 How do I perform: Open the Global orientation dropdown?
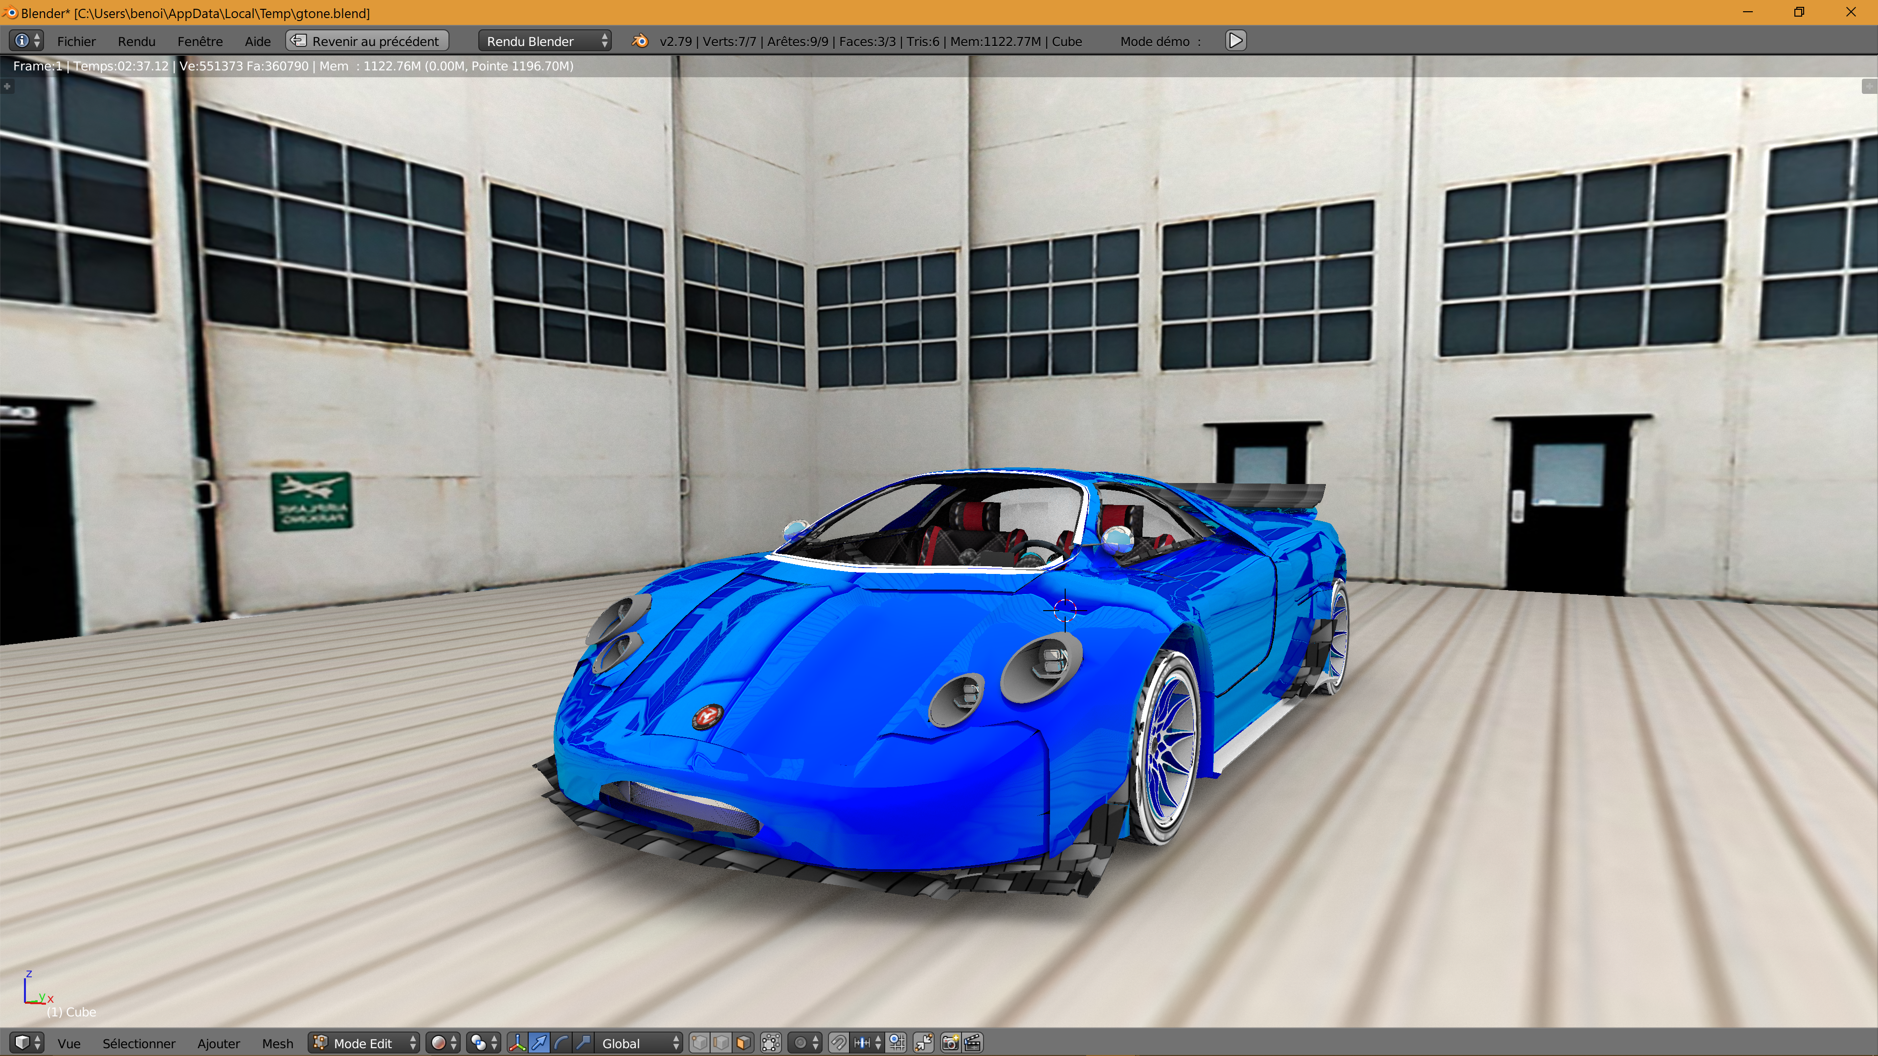point(639,1043)
